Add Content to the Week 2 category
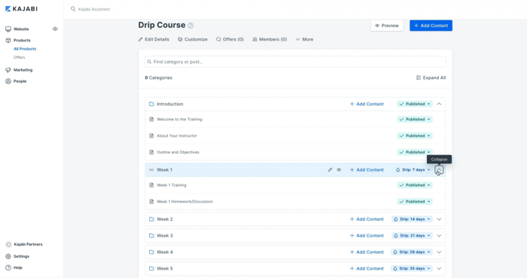Image resolution: width=527 pixels, height=278 pixels. [367, 219]
